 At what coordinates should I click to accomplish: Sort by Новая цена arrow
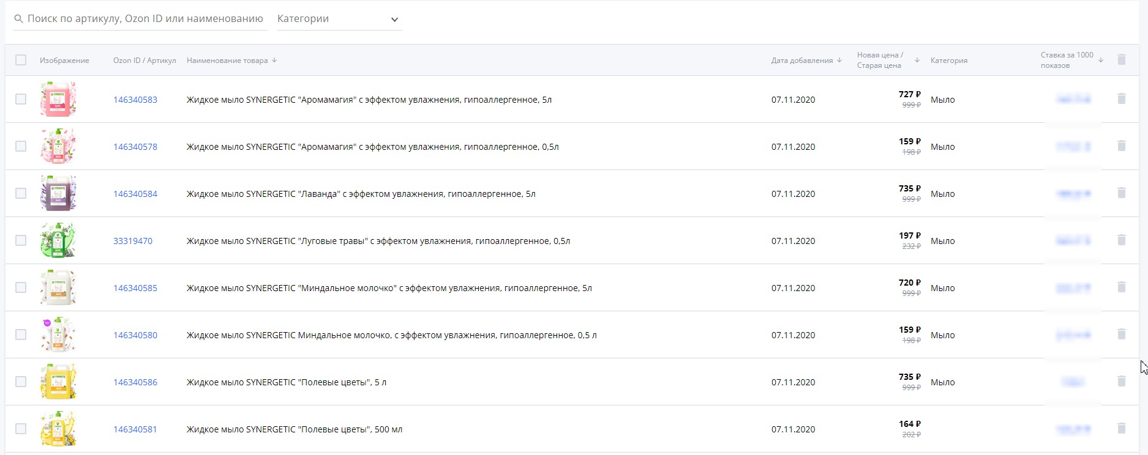point(917,60)
